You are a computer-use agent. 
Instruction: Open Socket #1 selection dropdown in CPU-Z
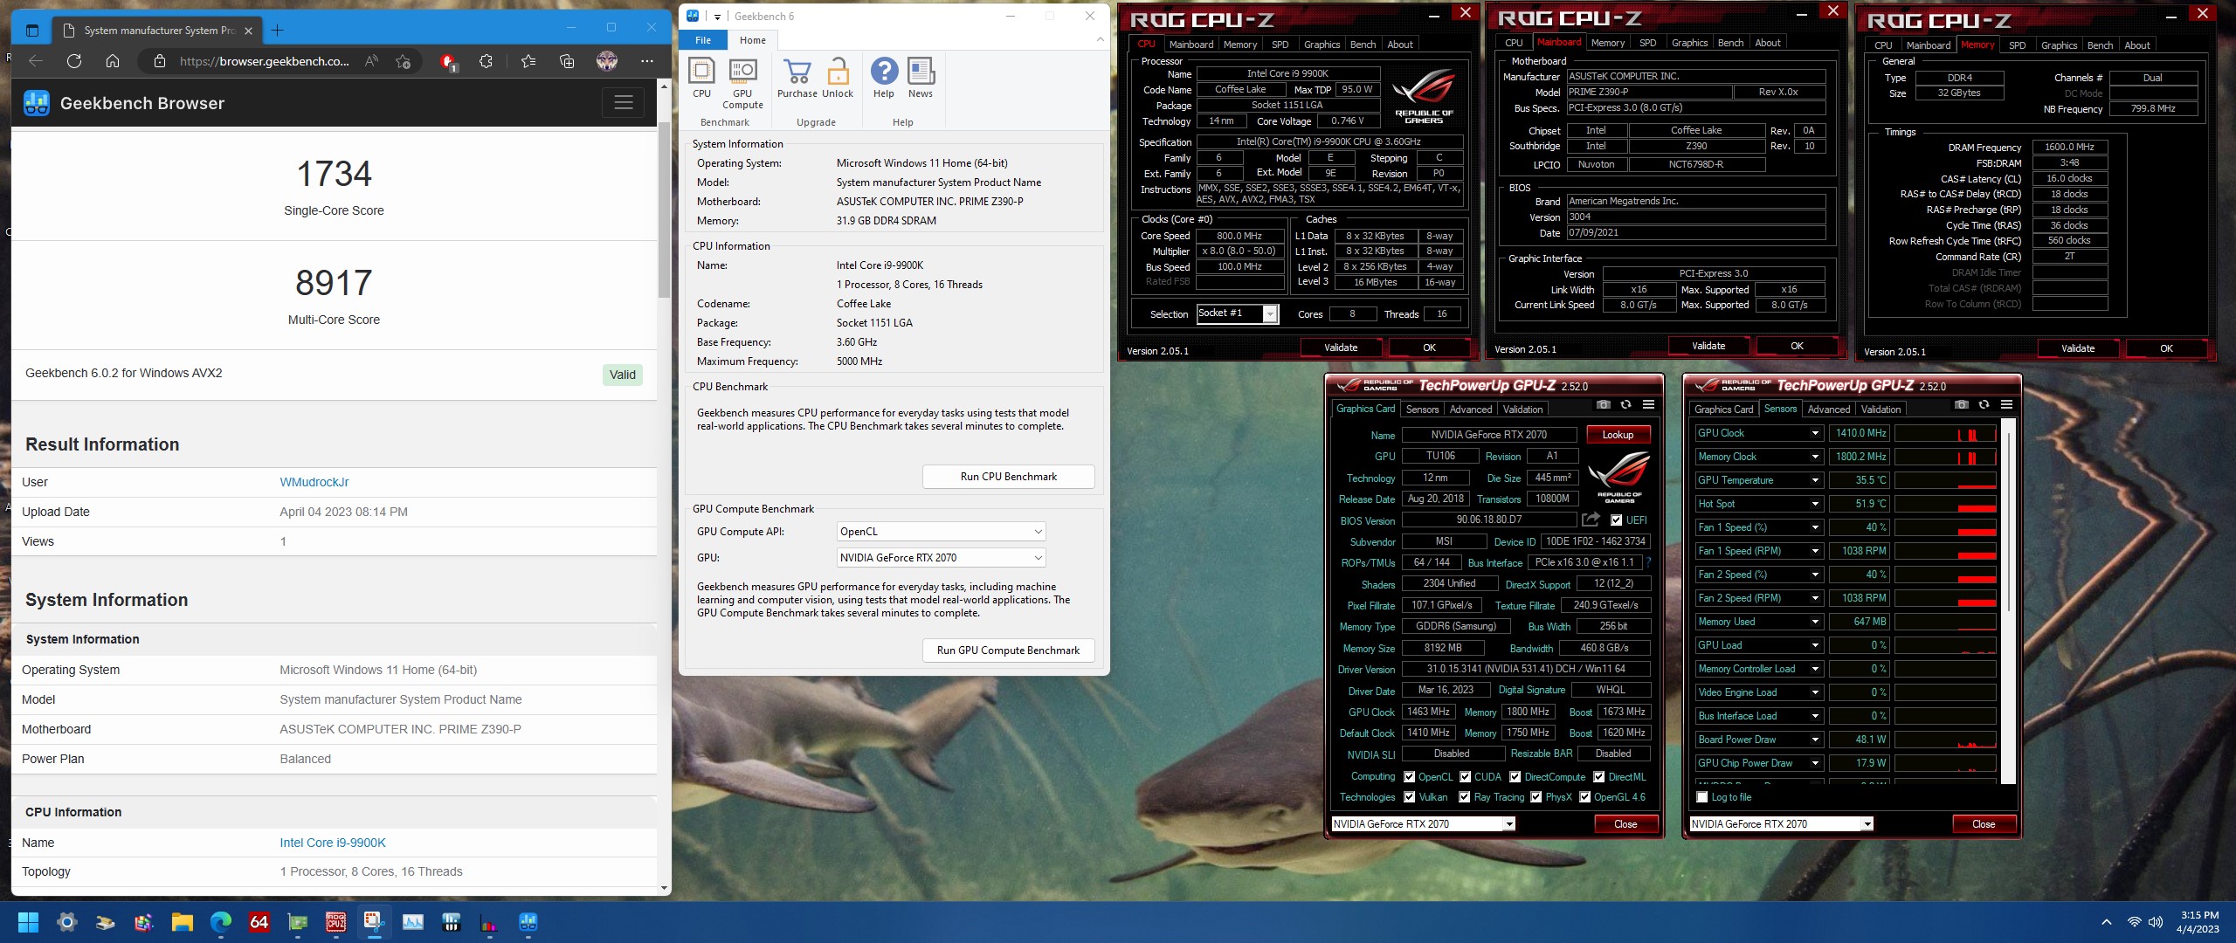coord(1238,313)
